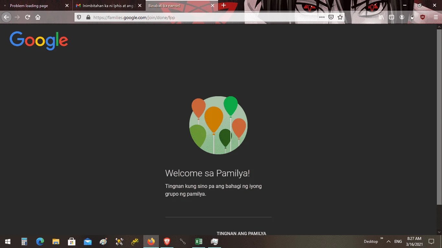Open Microsoft Store from taskbar

[72, 242]
